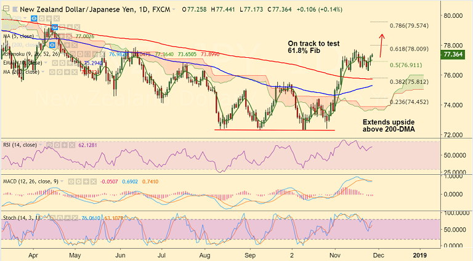Viewport: 473px width, 261px height.
Task: Click the closing price C77.364 in header
Action: 280,9
